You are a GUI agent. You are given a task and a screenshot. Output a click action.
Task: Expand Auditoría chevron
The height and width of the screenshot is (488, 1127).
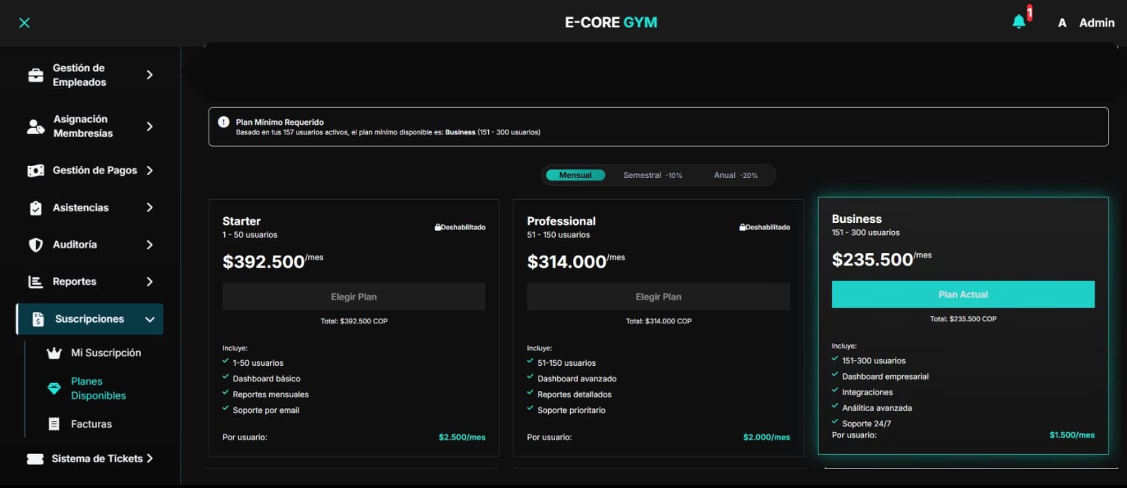[149, 245]
